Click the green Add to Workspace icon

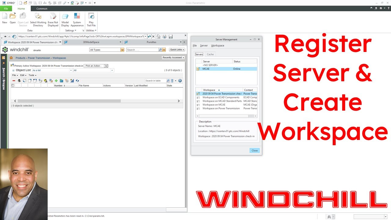[x=56, y=81]
